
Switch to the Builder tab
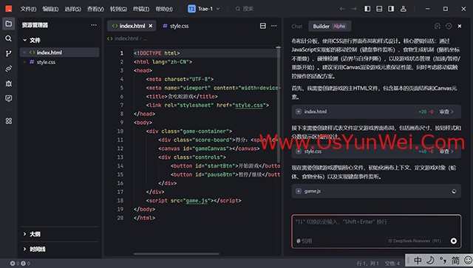pos(330,27)
